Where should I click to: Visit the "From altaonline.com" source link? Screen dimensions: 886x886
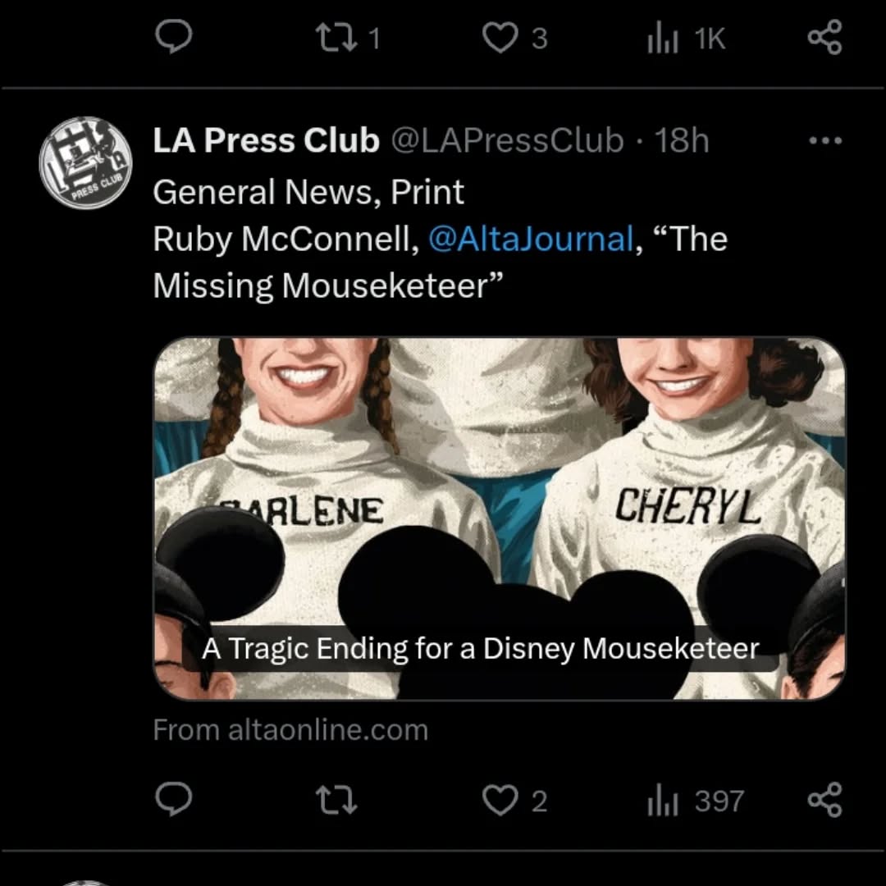coord(290,730)
